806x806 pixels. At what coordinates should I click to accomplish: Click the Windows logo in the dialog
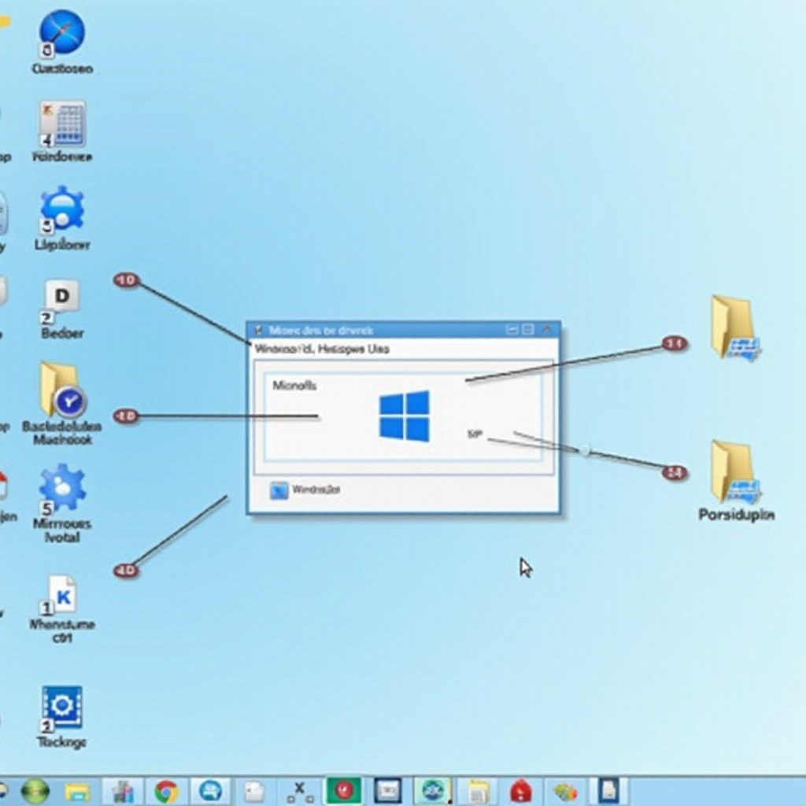[405, 416]
